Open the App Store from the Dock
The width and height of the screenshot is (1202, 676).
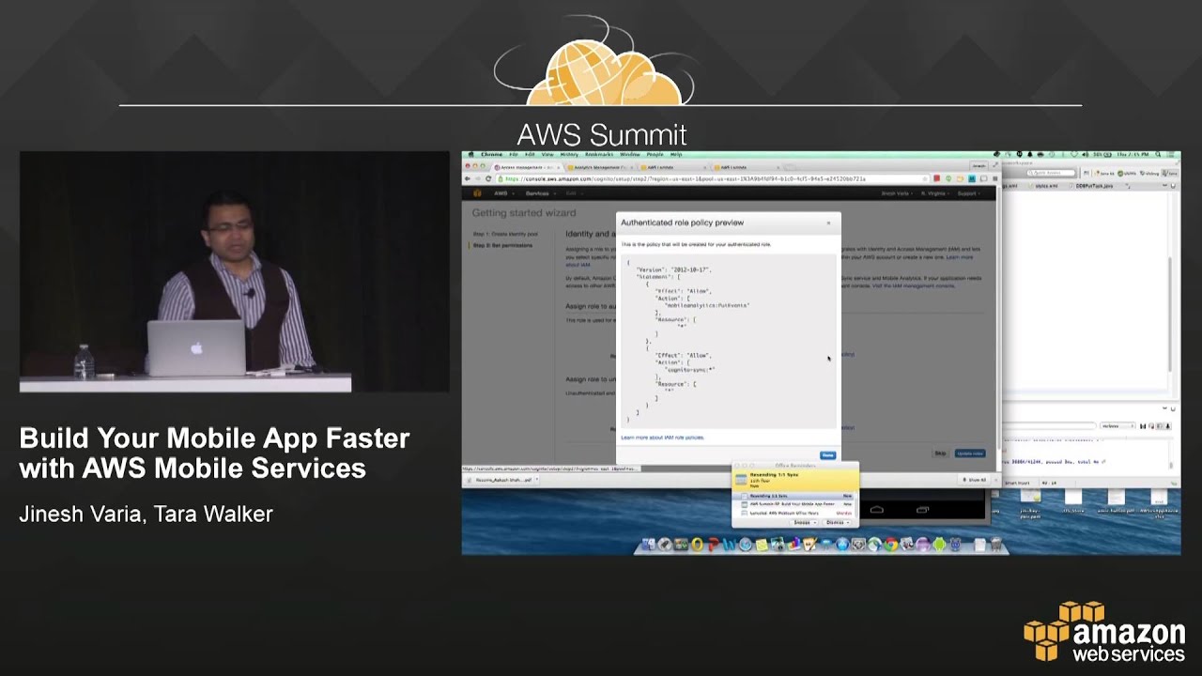point(842,545)
